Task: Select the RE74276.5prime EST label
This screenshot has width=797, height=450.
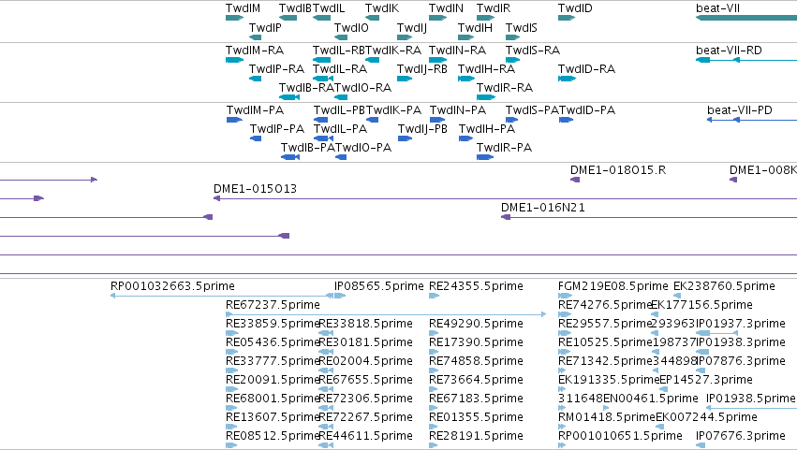Action: [x=605, y=305]
